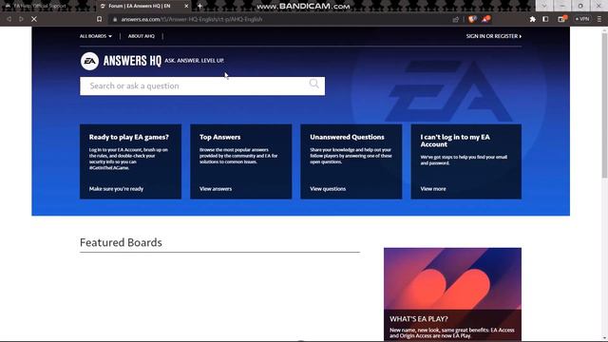Viewport: 608px width, 342px height.
Task: Toggle the browser sidebar panel icon
Action: (545, 19)
